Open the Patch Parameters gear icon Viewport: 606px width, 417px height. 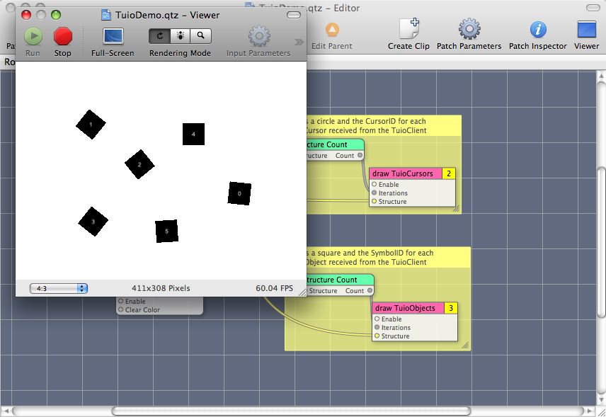click(469, 30)
